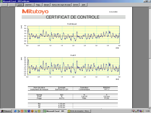151x113 pixels.
Task: Switch to Aperçu des sauts de page
Action: (x=61, y=5)
